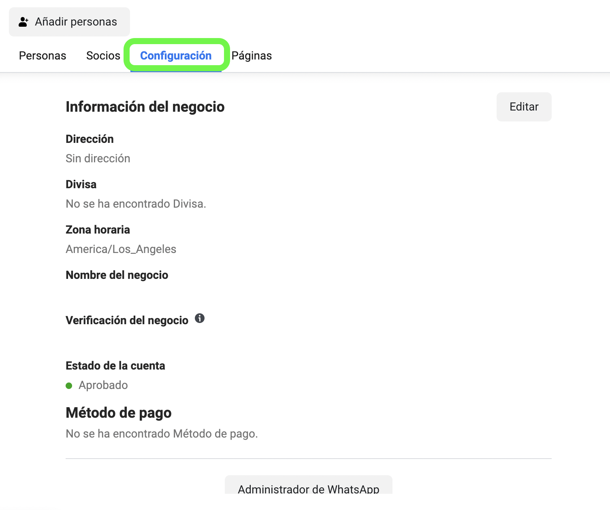
Task: Click the 'Método de pago' heading
Action: click(x=119, y=413)
